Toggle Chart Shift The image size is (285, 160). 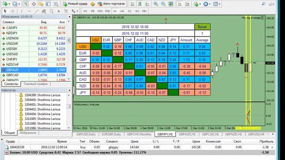click(x=187, y=4)
